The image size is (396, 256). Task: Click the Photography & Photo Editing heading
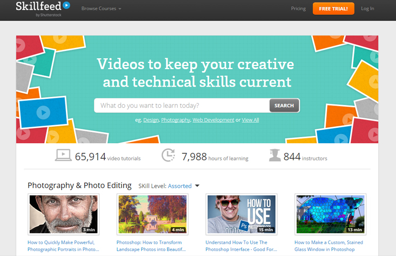pos(80,185)
